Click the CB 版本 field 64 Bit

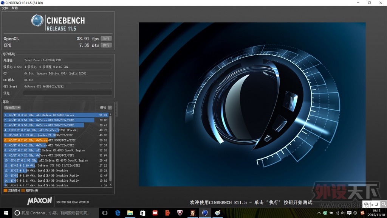67,80
